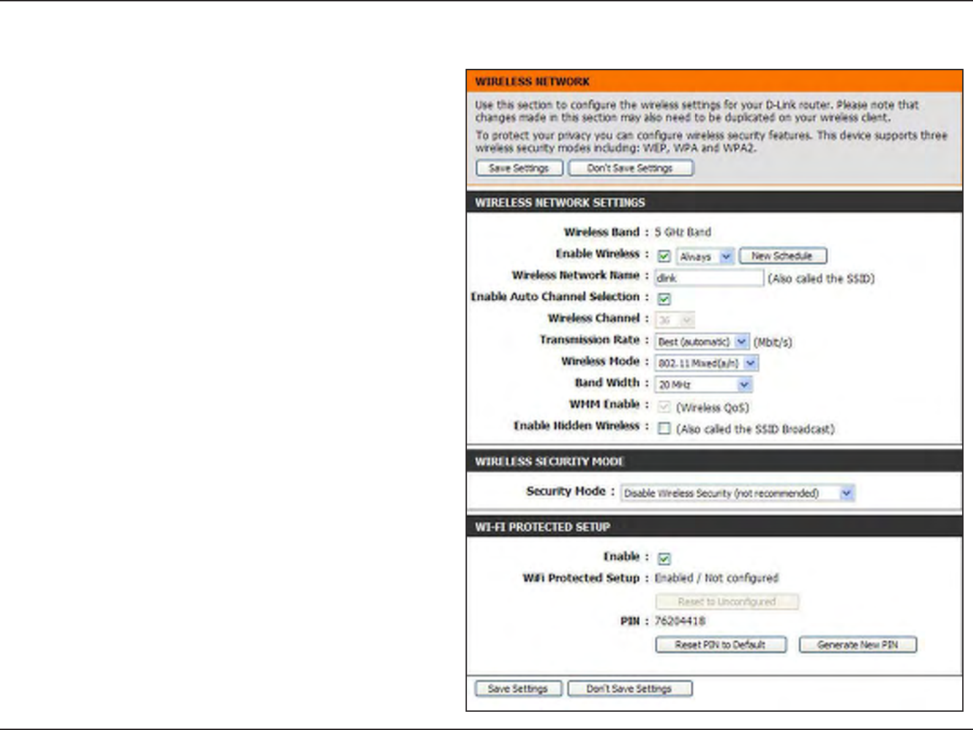Click the New Schedule button
973x730 pixels.
click(782, 256)
